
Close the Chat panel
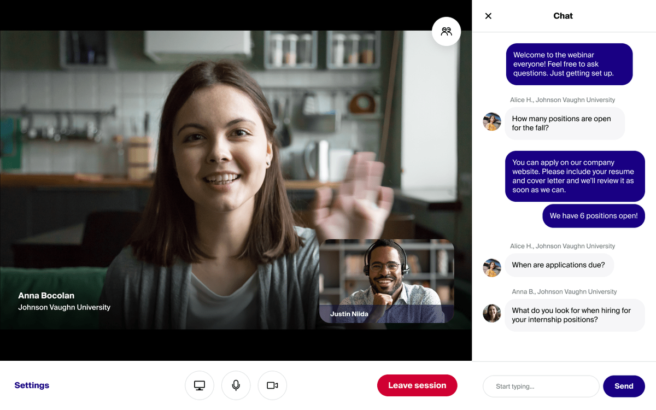[488, 16]
